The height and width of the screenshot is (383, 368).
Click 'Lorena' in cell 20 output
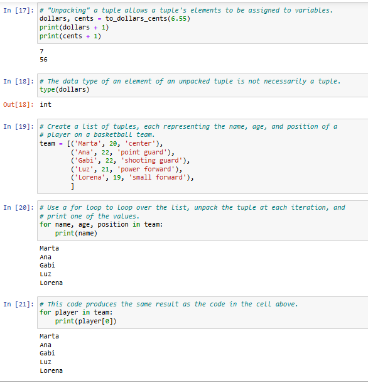pos(51,283)
